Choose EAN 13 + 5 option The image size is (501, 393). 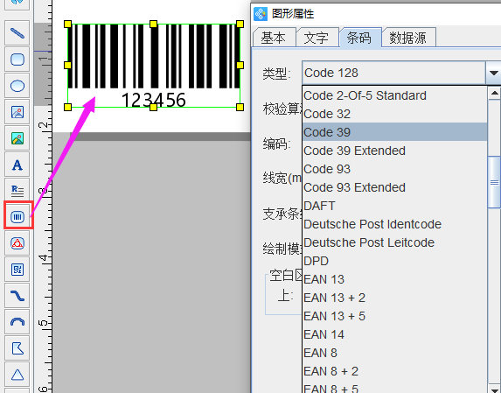tap(394, 316)
